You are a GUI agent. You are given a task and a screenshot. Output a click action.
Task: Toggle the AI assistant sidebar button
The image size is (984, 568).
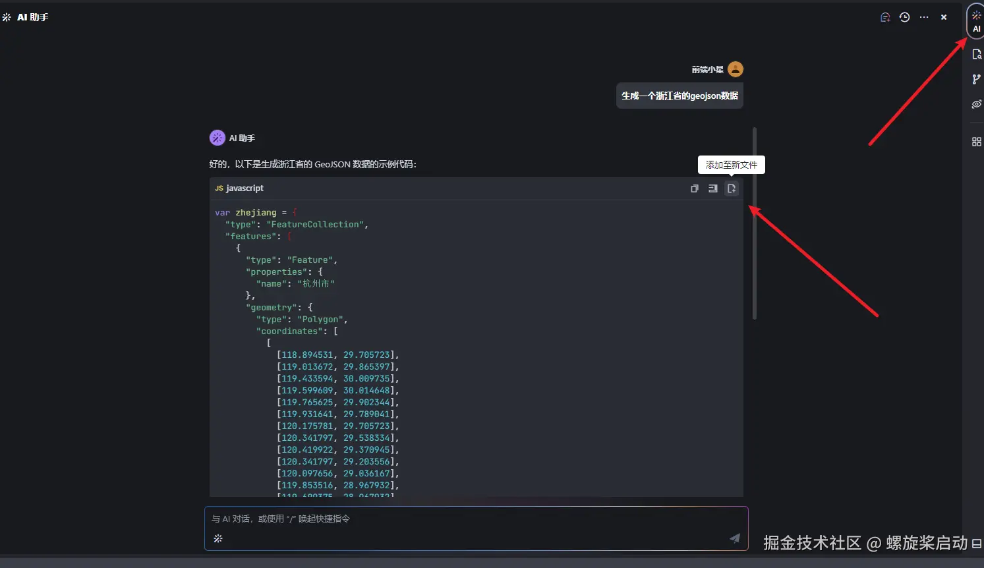pos(976,21)
